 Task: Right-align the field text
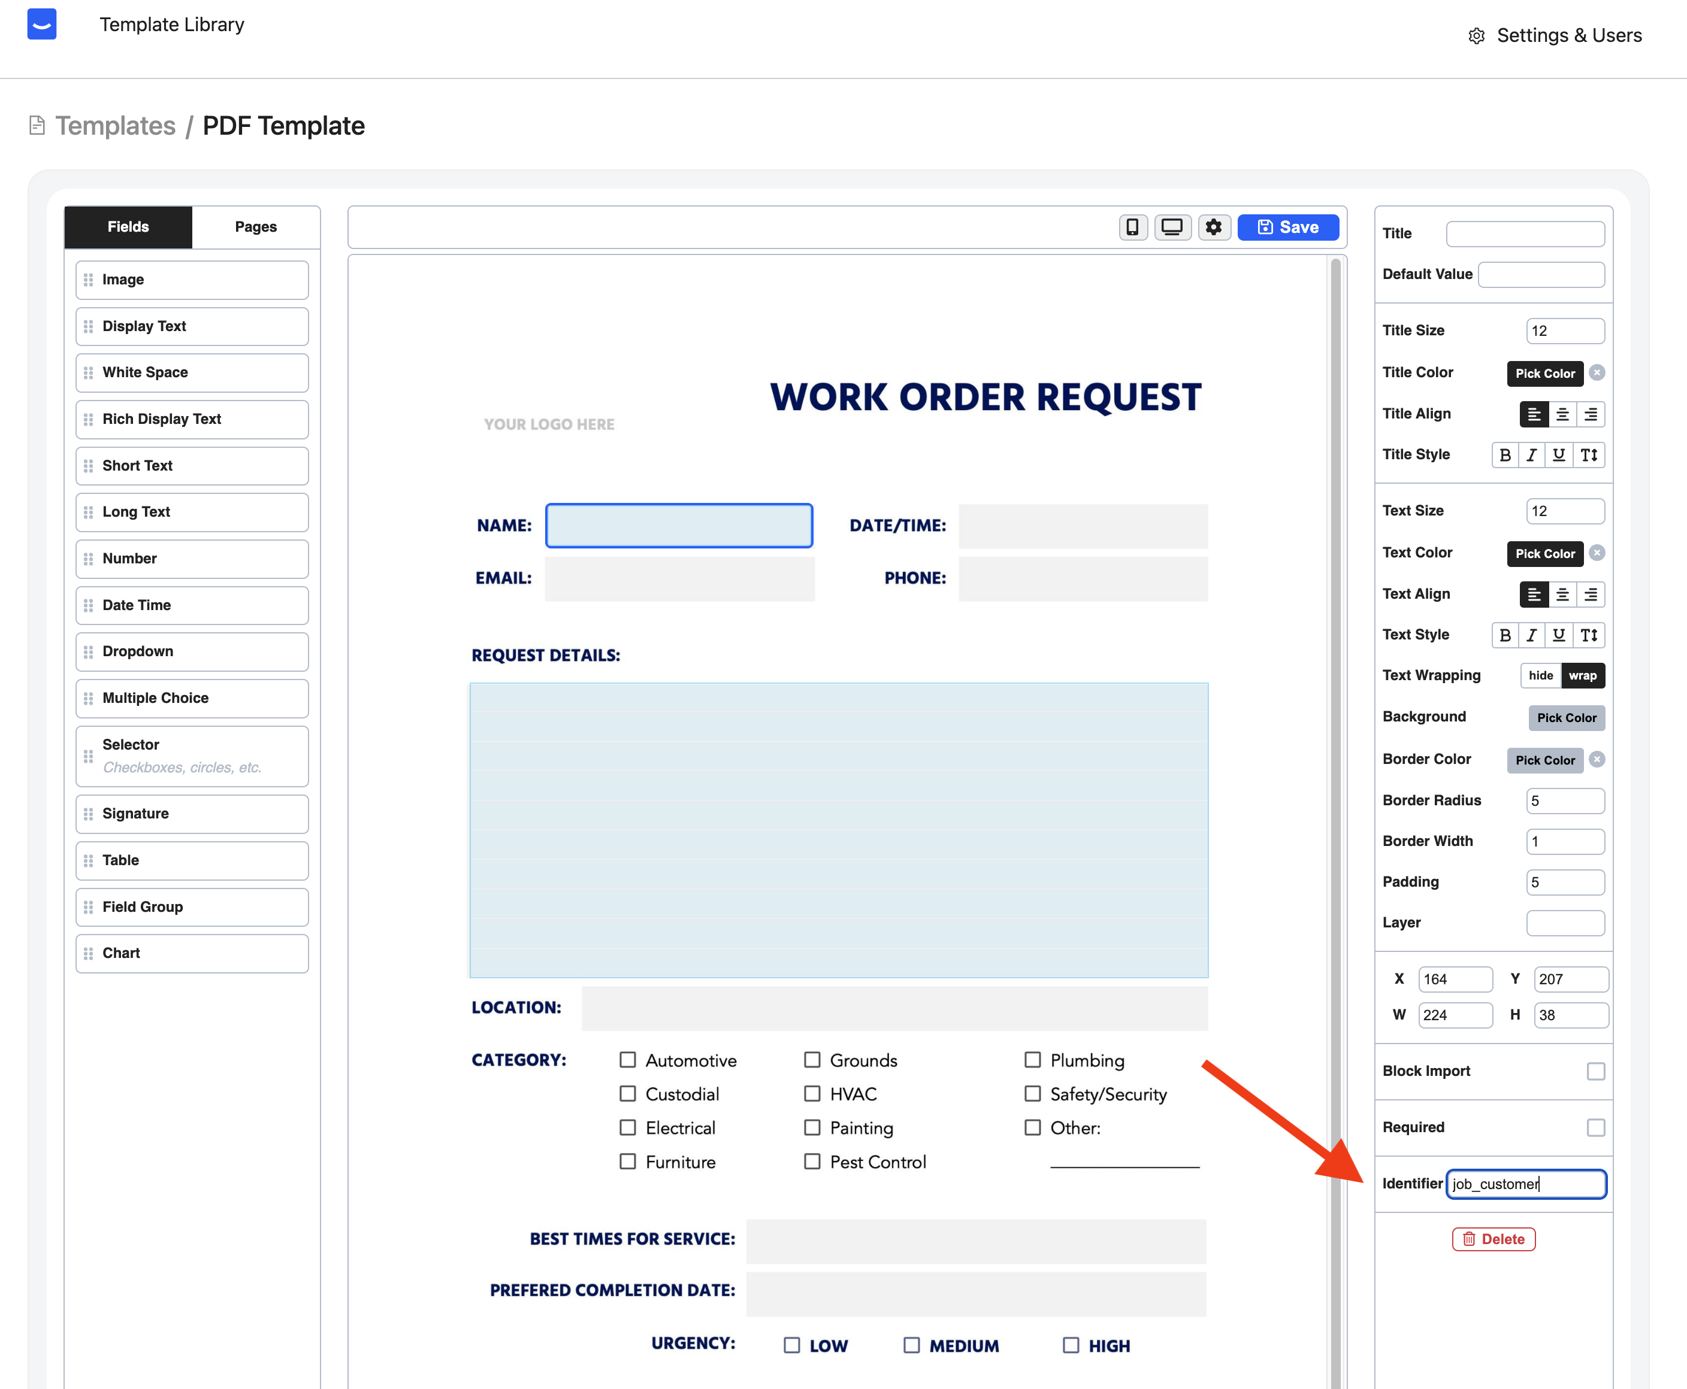pyautogui.click(x=1591, y=594)
